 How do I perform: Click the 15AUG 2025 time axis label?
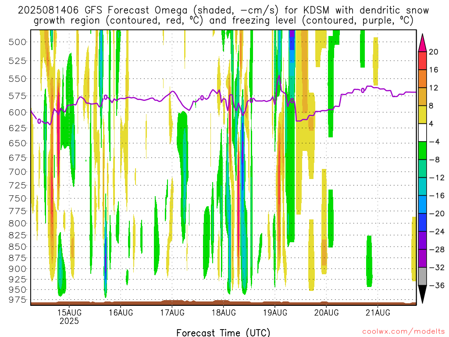pos(69,317)
